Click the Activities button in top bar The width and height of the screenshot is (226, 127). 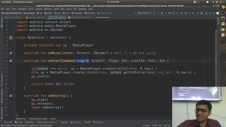click(x=6, y=2)
